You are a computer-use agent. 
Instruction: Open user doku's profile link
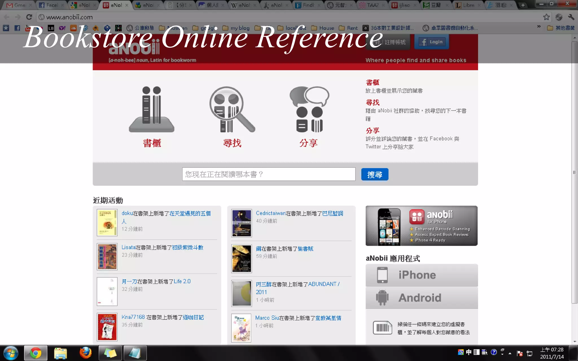[127, 213]
